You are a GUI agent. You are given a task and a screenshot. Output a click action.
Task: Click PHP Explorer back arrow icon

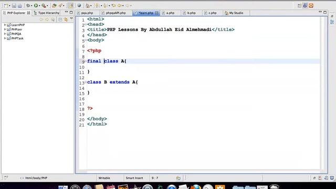click(x=41, y=20)
